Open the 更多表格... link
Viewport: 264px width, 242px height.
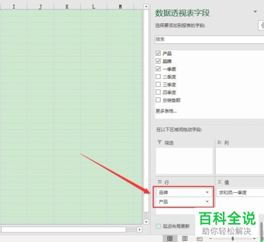166,111
